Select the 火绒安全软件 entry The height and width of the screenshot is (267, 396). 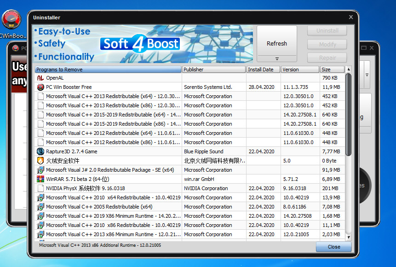(63, 161)
